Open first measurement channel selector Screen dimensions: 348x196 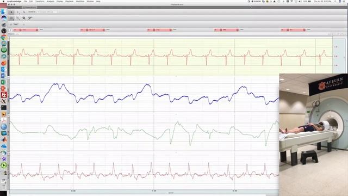[17, 30]
